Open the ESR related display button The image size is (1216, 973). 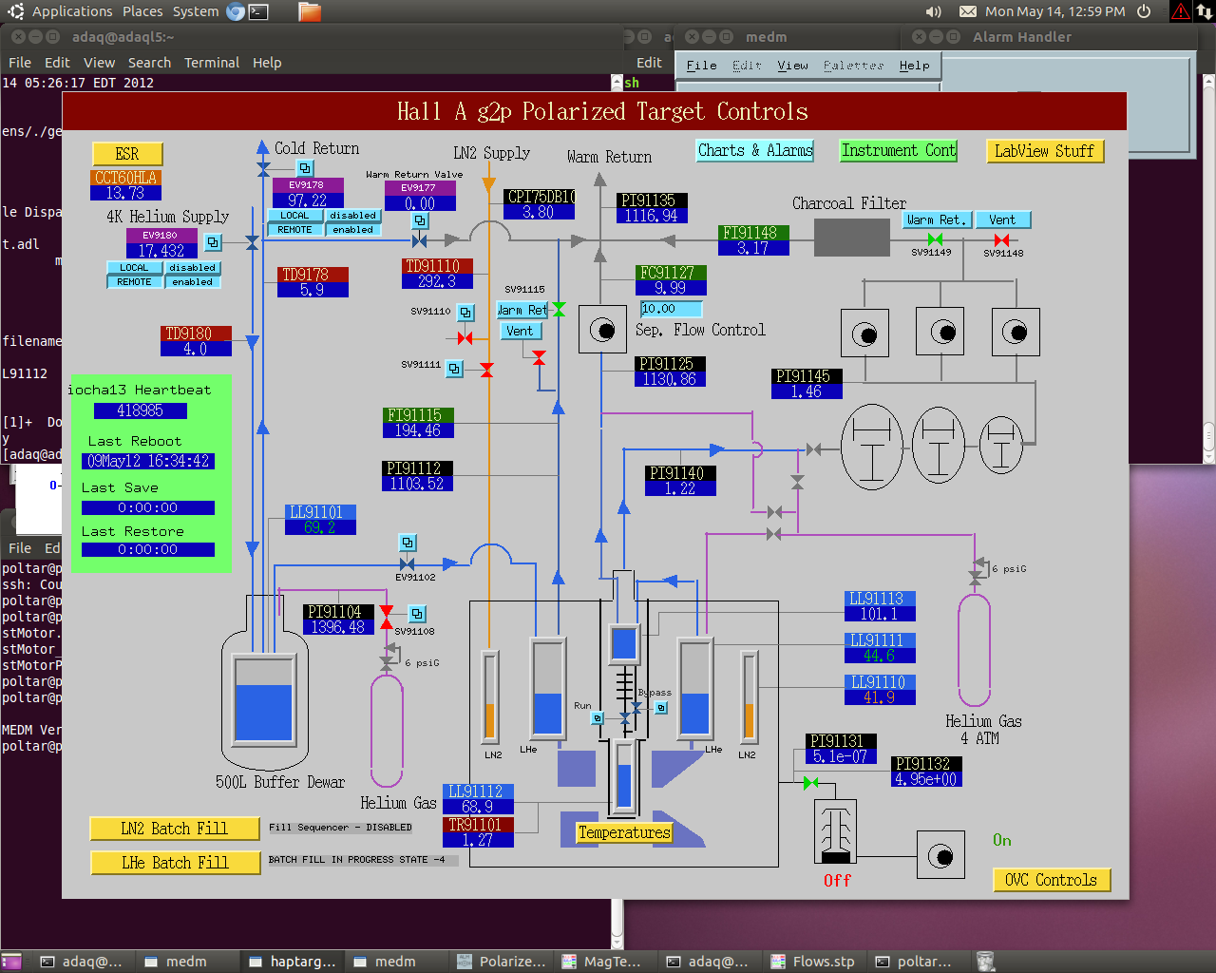pos(127,154)
